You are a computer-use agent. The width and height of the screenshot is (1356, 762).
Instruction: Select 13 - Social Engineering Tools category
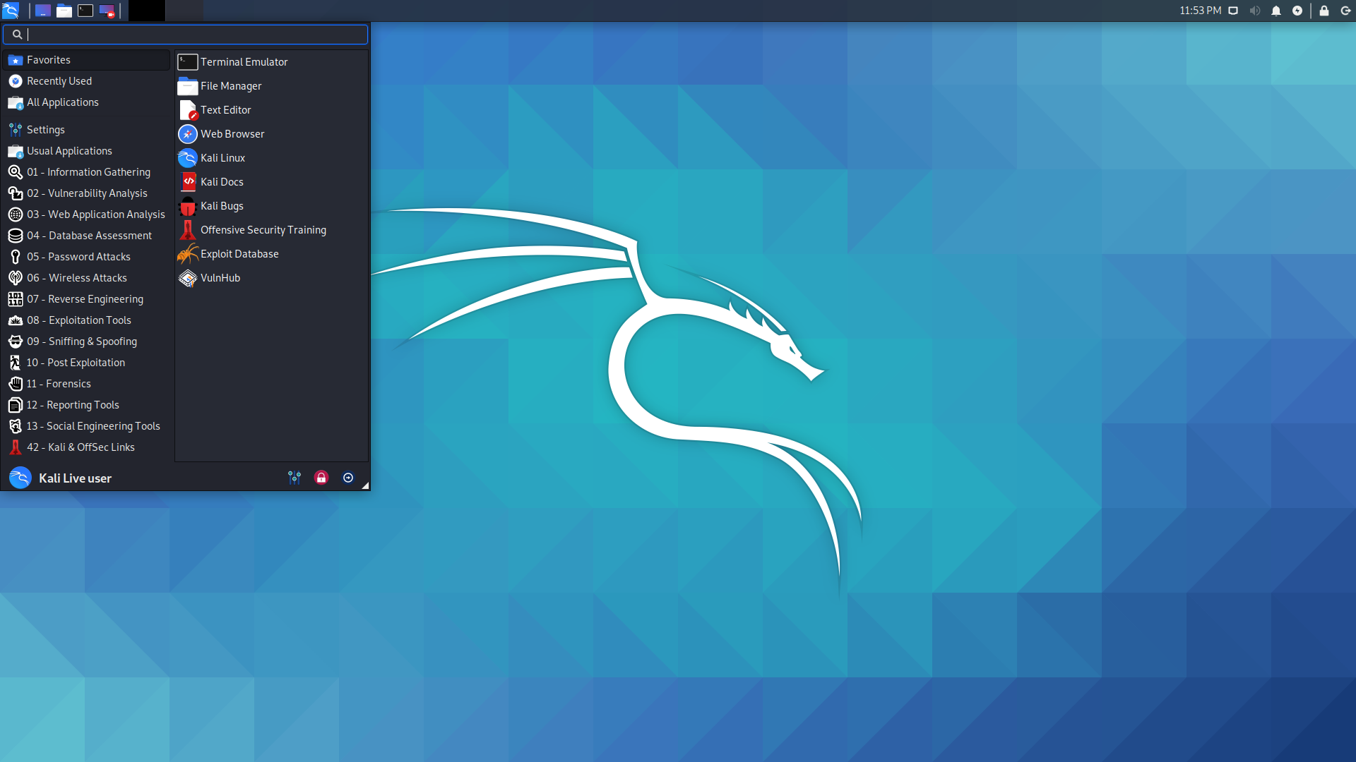click(x=88, y=426)
